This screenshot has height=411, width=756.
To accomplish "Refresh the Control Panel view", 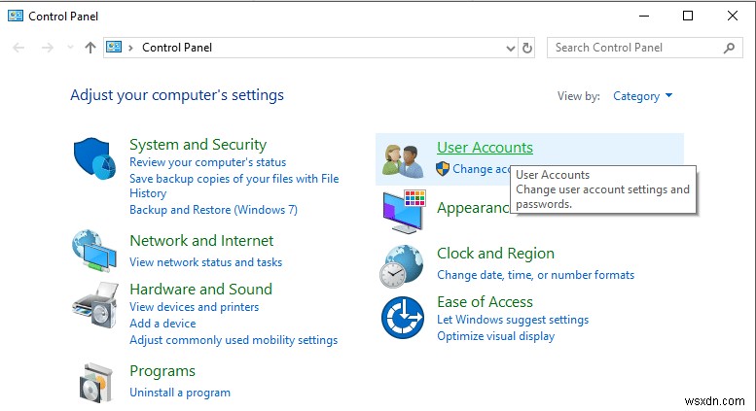I will tap(527, 48).
